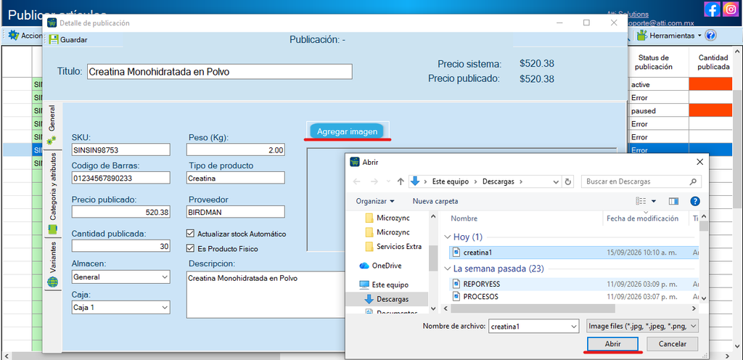Image resolution: width=743 pixels, height=360 pixels.
Task: Click the refresh icon in address bar
Action: click(568, 181)
